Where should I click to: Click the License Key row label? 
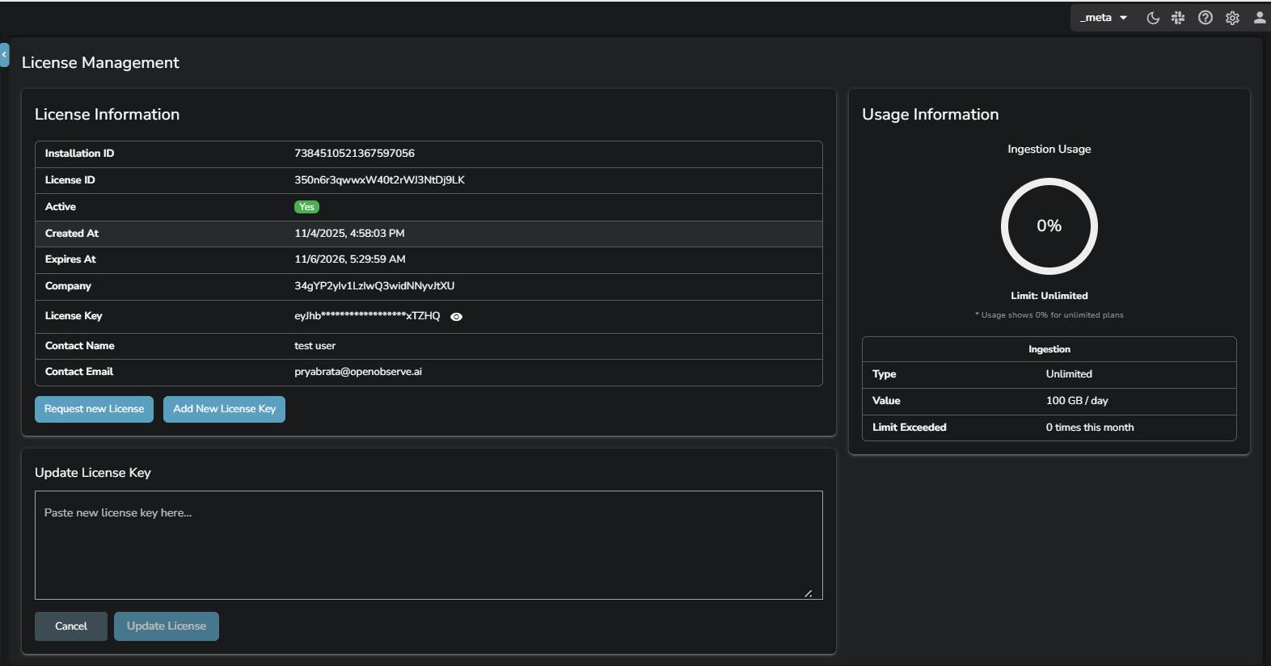[x=74, y=316]
